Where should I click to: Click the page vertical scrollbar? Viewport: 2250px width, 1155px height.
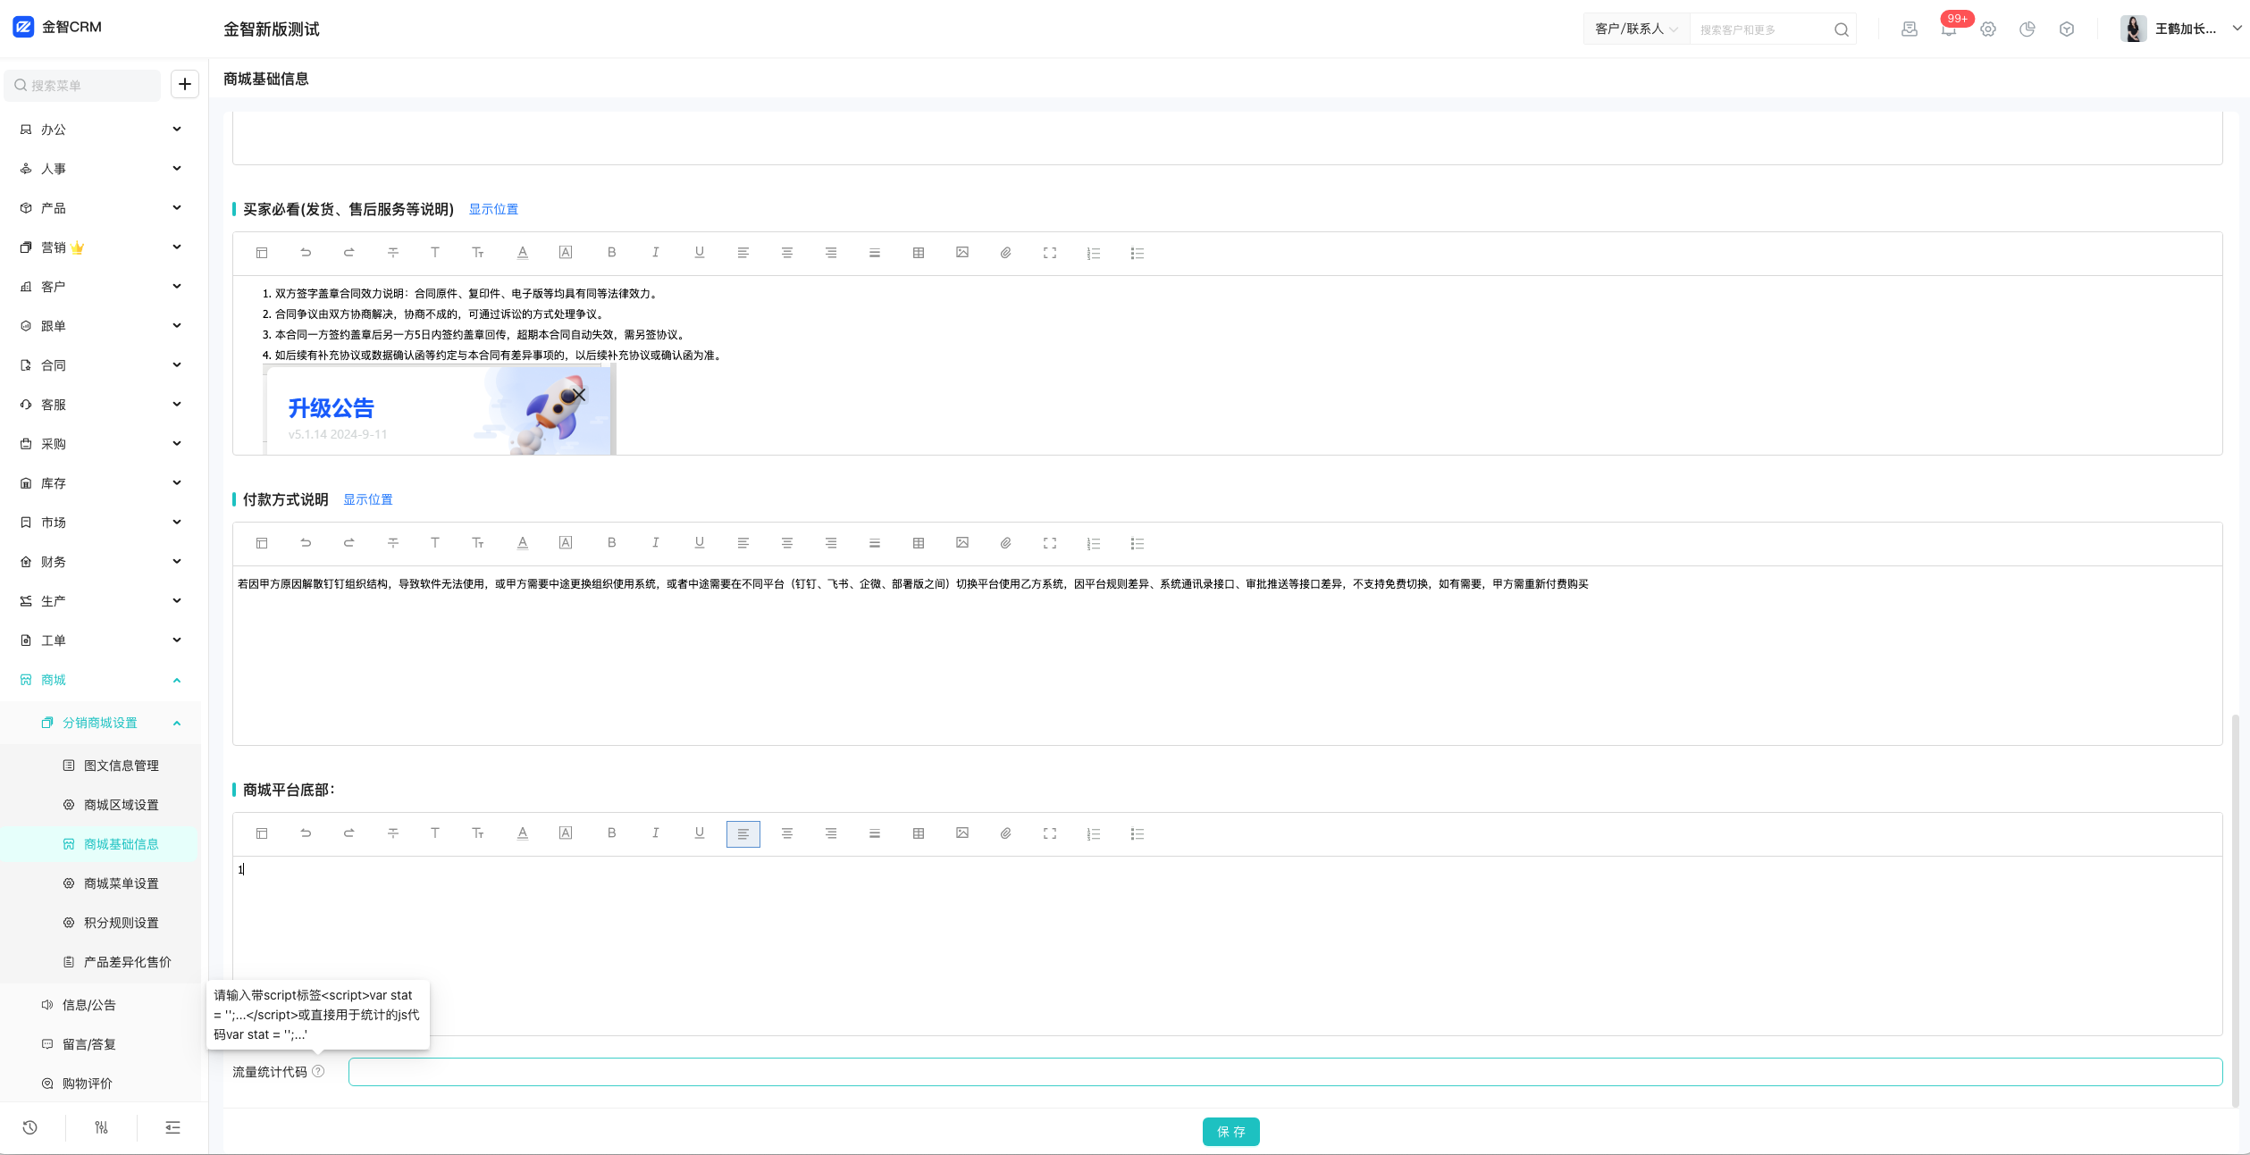2235,911
